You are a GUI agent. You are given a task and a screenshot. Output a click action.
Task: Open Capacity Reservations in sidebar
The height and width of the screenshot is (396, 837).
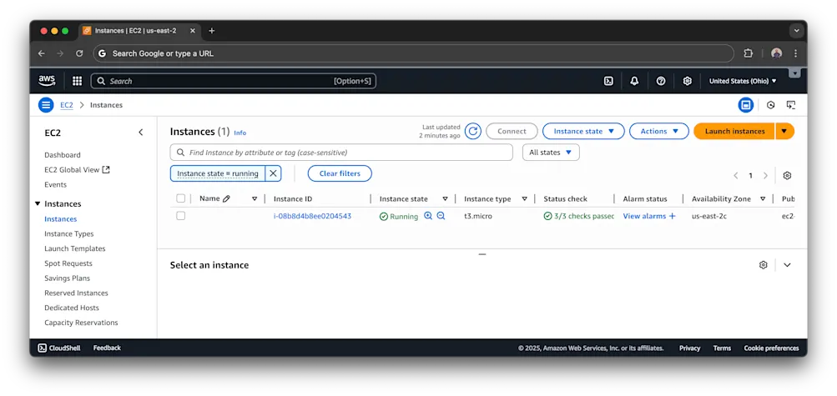coord(81,323)
